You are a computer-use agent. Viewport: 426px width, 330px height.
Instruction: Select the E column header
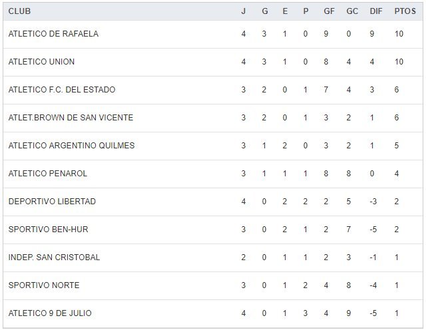pyautogui.click(x=285, y=11)
